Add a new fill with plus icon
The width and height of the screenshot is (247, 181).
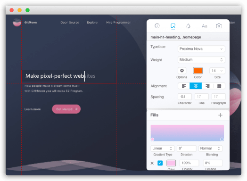tap(221, 115)
